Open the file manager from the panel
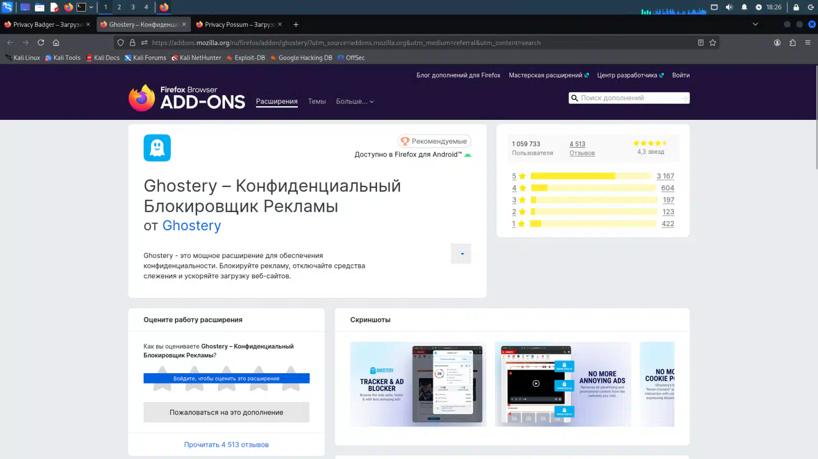Screen dimensions: 818x459 pyautogui.click(x=39, y=7)
